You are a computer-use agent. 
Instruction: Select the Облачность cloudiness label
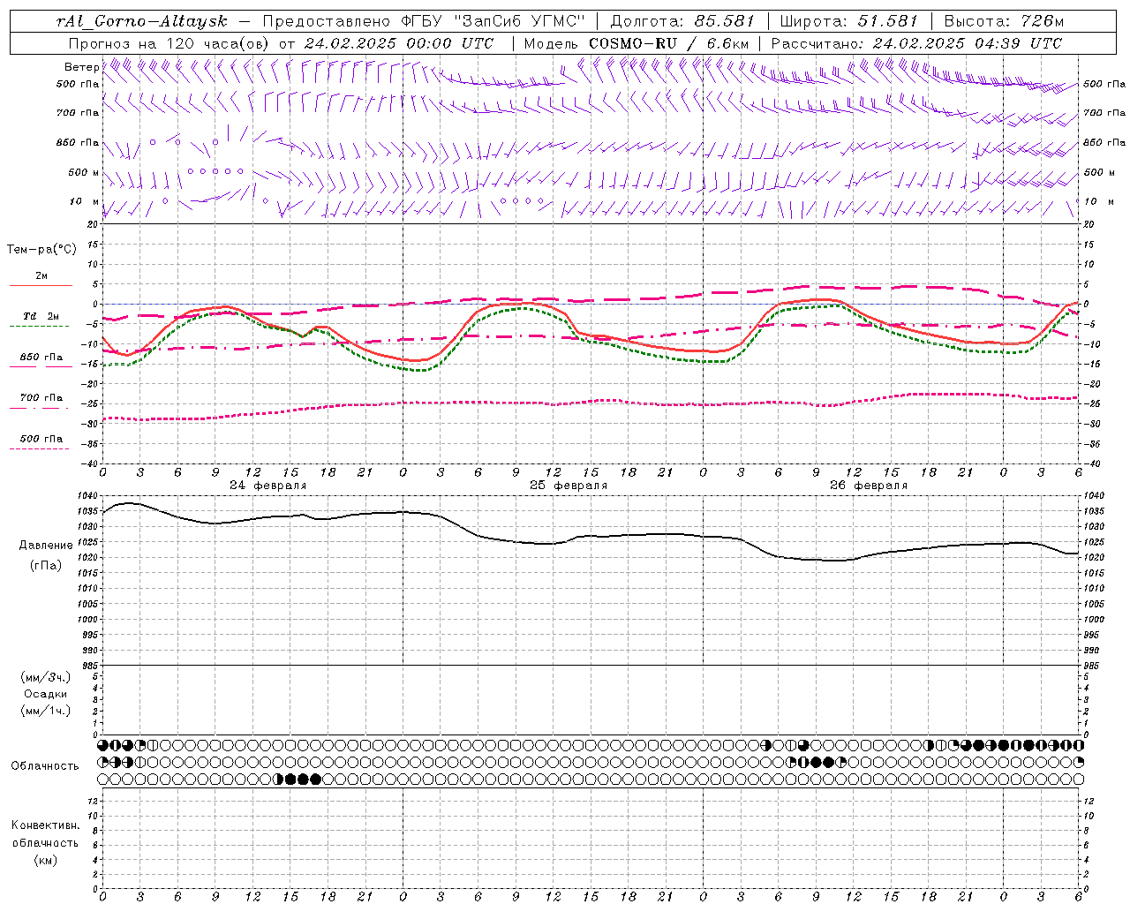click(x=45, y=766)
